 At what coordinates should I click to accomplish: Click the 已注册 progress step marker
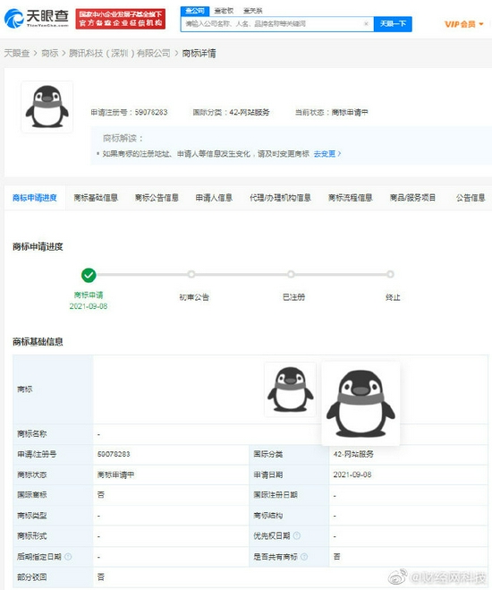click(x=291, y=274)
